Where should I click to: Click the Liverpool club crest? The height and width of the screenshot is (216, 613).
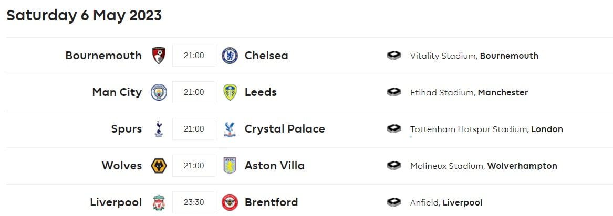pyautogui.click(x=159, y=202)
